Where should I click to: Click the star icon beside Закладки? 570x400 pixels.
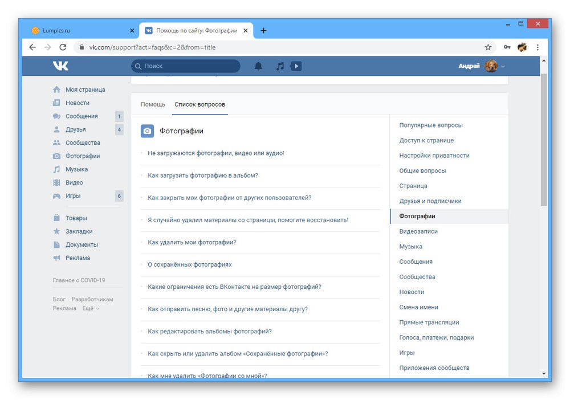pos(56,231)
